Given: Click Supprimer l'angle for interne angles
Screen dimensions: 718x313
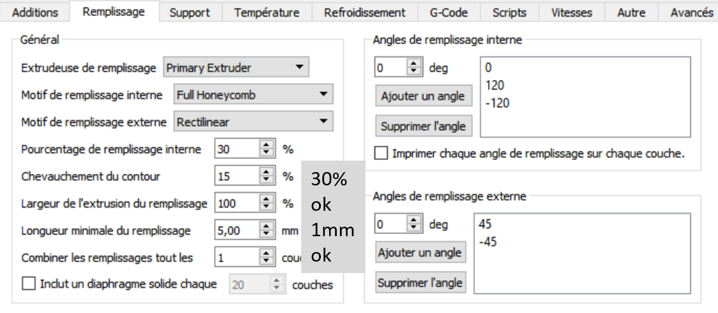Looking at the screenshot, I should pyautogui.click(x=423, y=126).
